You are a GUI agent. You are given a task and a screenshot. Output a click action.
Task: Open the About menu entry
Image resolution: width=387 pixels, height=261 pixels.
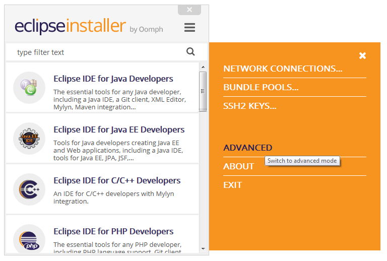point(239,166)
